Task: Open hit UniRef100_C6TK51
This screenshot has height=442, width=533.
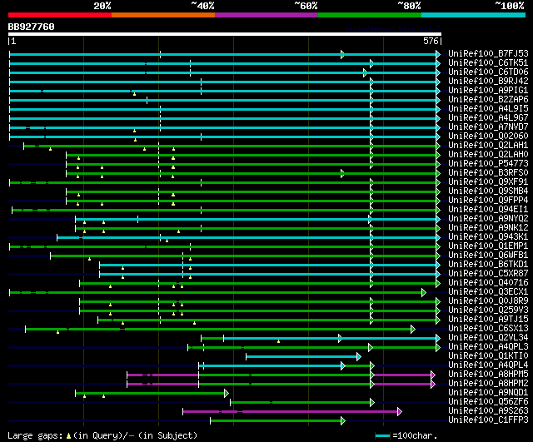Action: [x=488, y=63]
